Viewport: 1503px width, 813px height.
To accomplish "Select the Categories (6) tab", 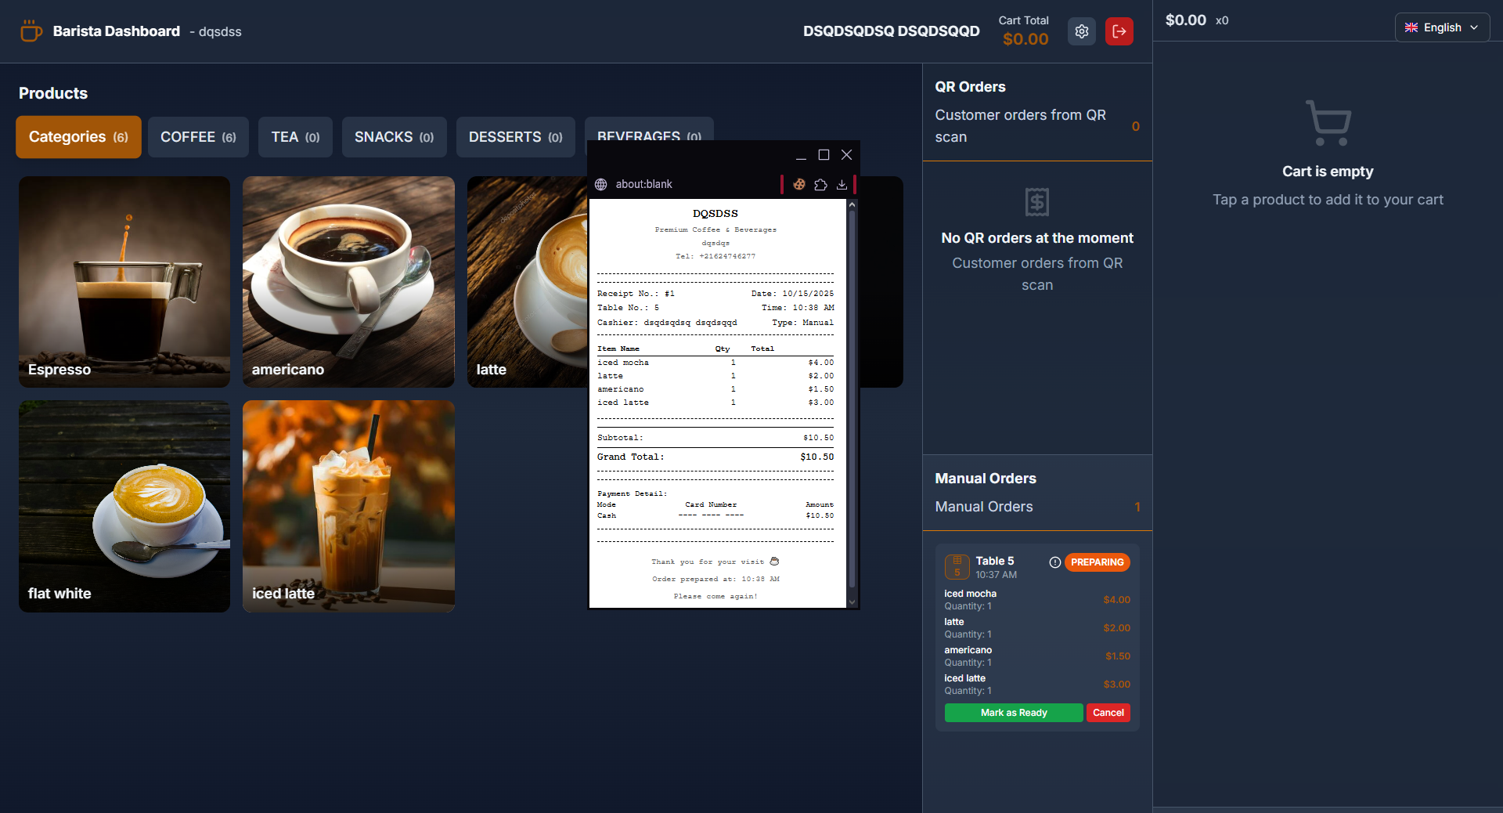I will pyautogui.click(x=78, y=137).
